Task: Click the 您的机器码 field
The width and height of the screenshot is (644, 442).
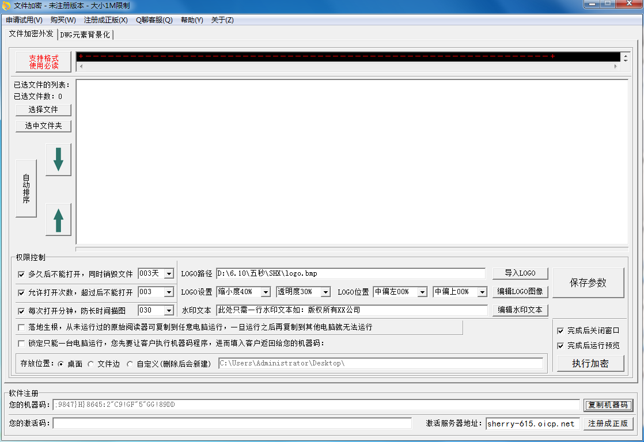Action: point(316,405)
